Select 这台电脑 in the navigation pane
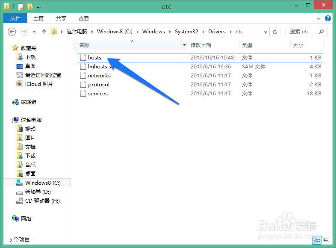 click(x=27, y=120)
